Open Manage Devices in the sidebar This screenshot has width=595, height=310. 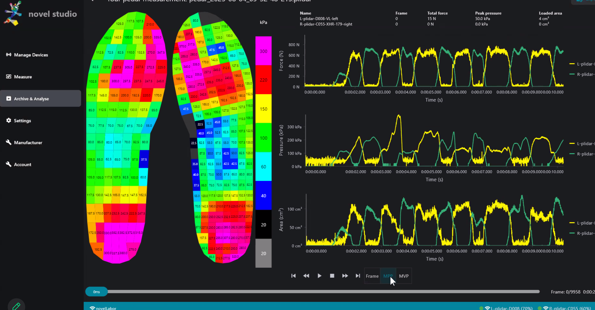coord(31,55)
